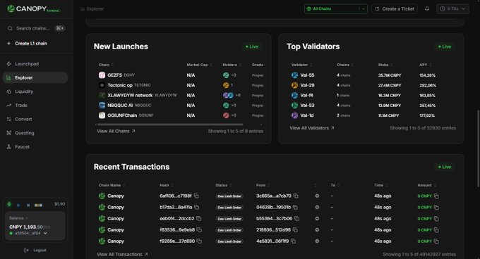
Task: Click the plus icon for Create L1 chain
Action: (8, 44)
